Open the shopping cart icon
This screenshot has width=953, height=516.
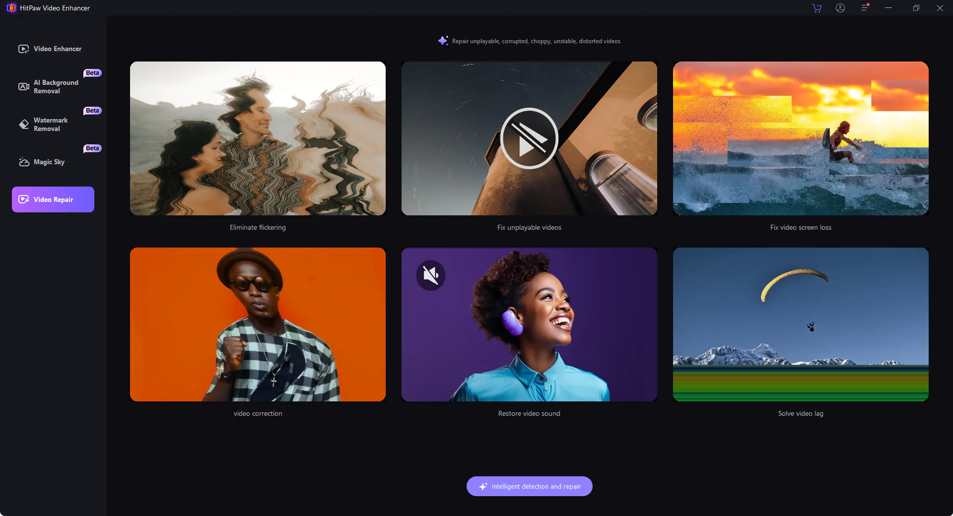point(817,8)
